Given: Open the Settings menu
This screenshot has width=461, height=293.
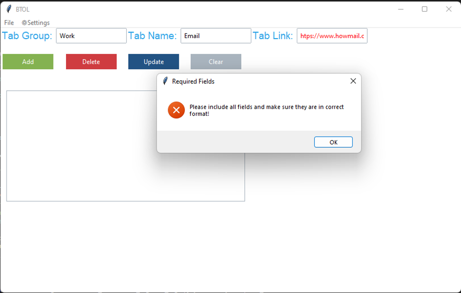Looking at the screenshot, I should [39, 23].
